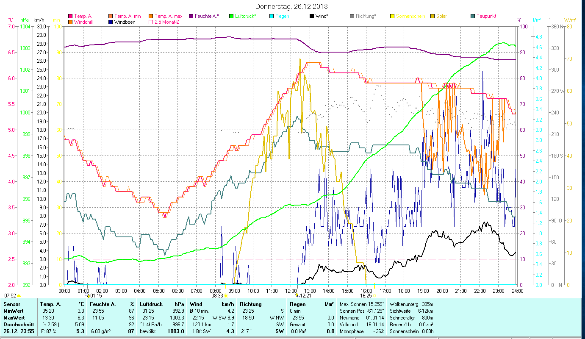The width and height of the screenshot is (585, 339).
Task: Select the cyan Regen legend square
Action: tap(272, 16)
